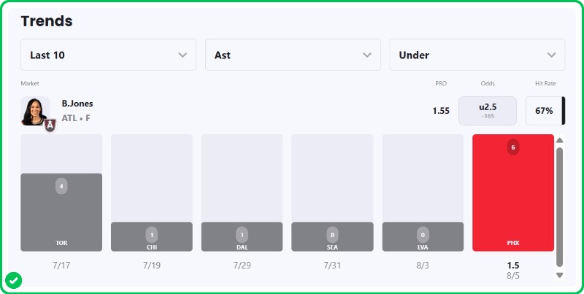Viewport: 584px width, 294px height.
Task: Select the TOR game bar
Action: tap(61, 212)
